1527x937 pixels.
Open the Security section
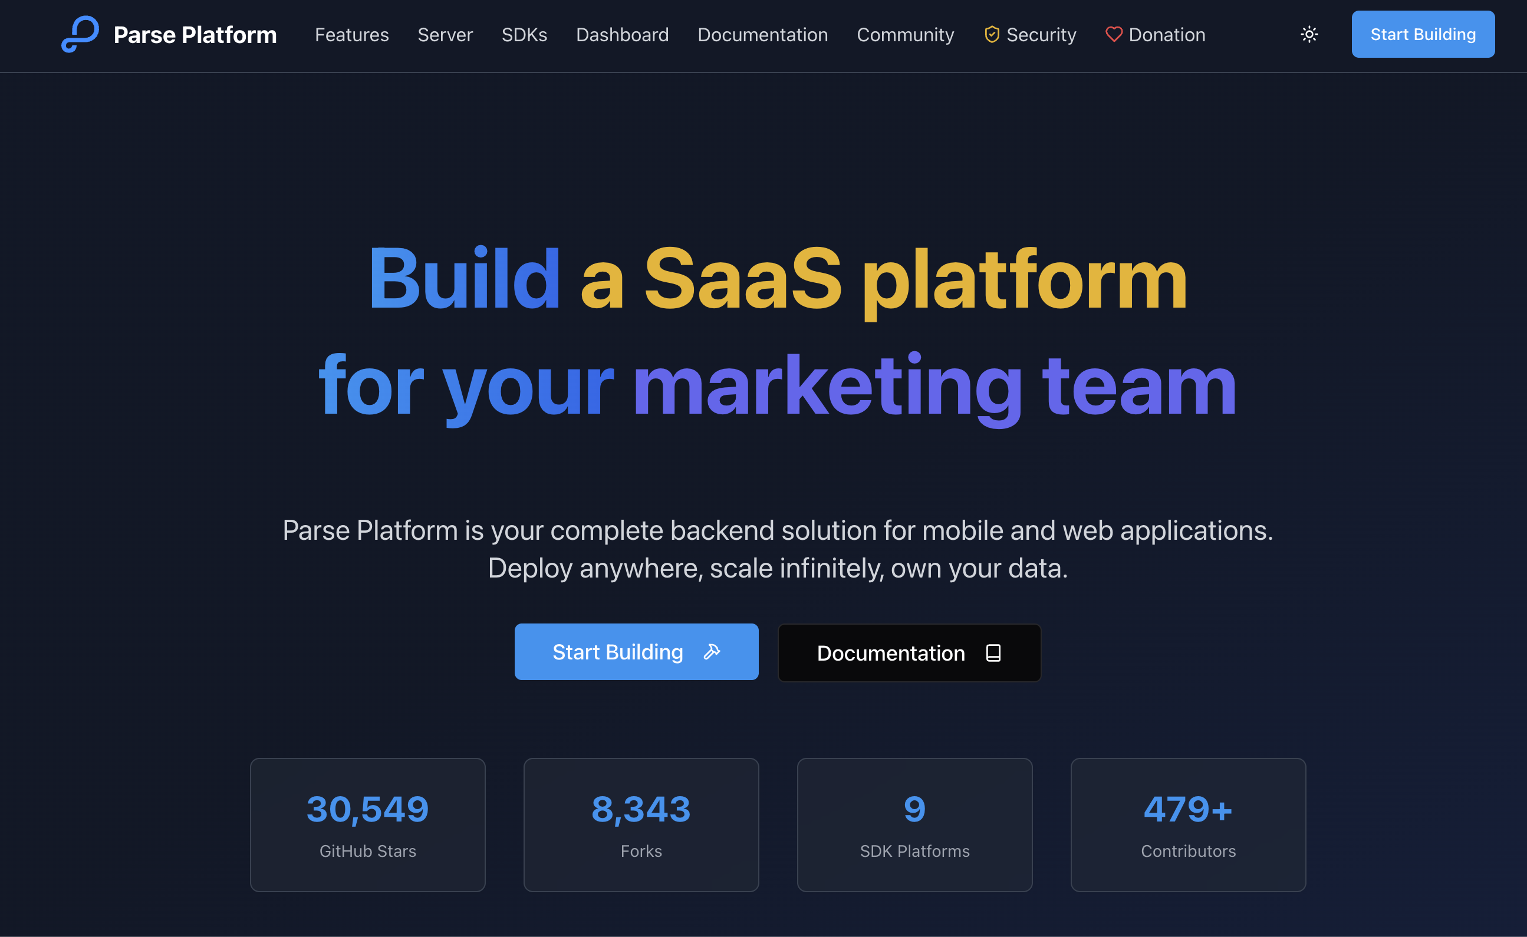(1042, 35)
